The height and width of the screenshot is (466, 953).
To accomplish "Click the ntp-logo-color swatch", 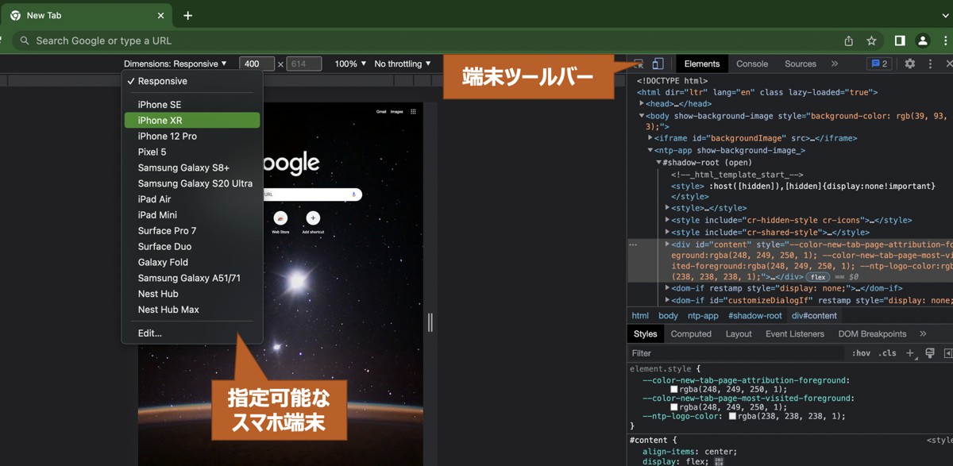I will pos(731,415).
